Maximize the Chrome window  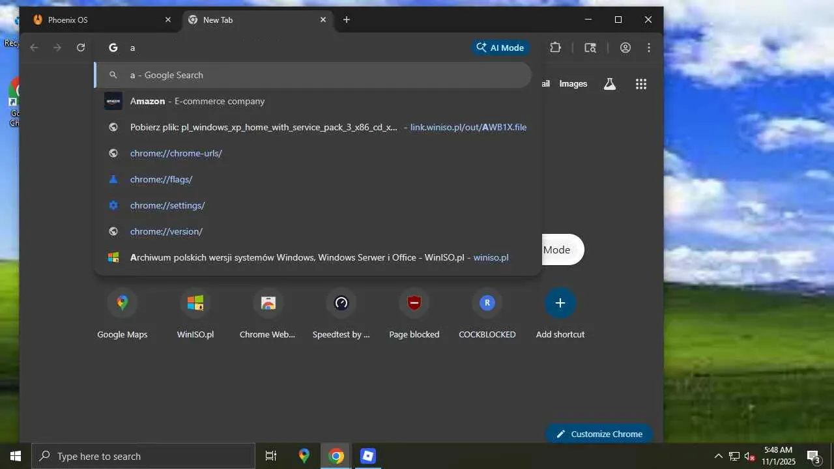tap(618, 20)
